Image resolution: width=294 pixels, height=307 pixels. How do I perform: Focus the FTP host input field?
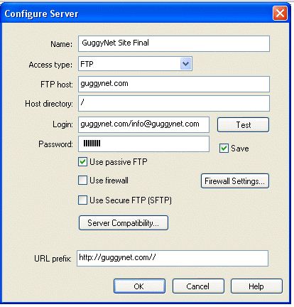click(174, 84)
